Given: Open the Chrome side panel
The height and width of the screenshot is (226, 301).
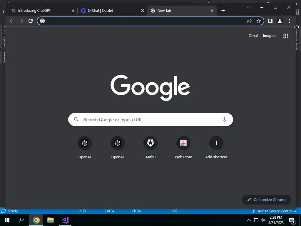Looking at the screenshot, I should (270, 21).
